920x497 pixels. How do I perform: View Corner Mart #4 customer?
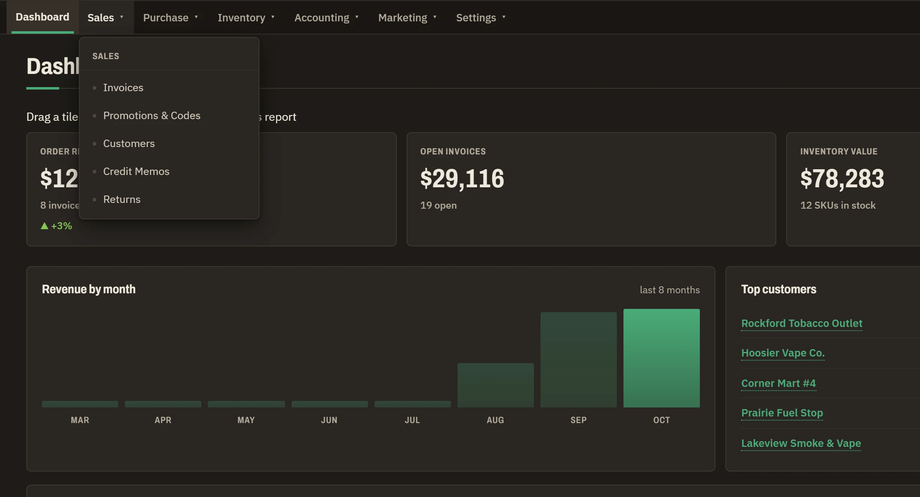point(778,383)
